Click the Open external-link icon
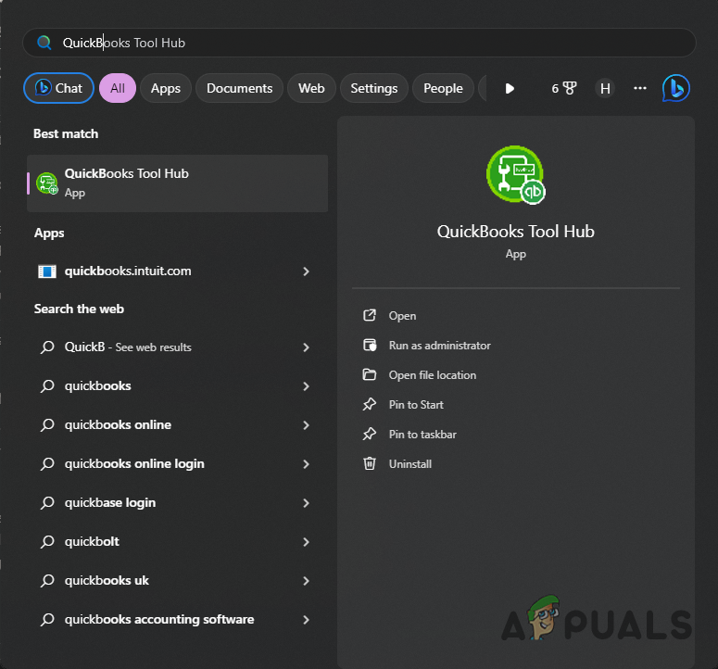Screen dimensions: 718x669 coord(370,315)
